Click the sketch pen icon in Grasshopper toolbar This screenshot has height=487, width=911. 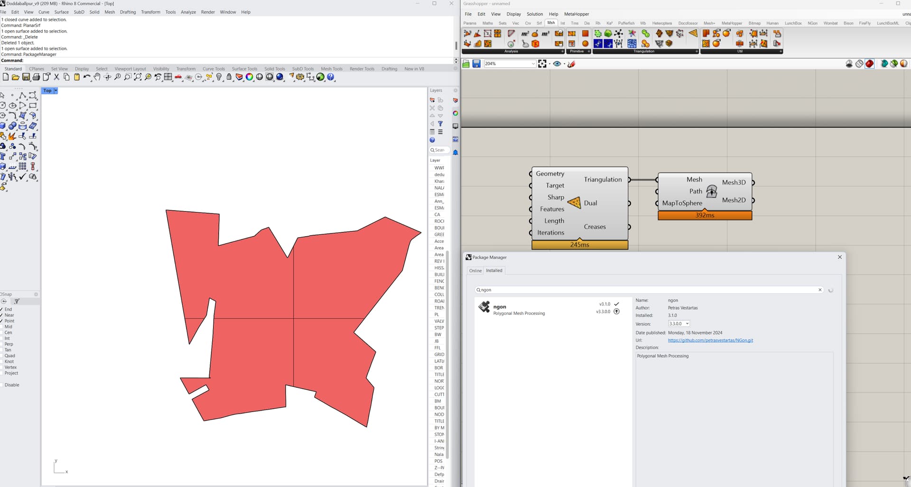point(571,64)
